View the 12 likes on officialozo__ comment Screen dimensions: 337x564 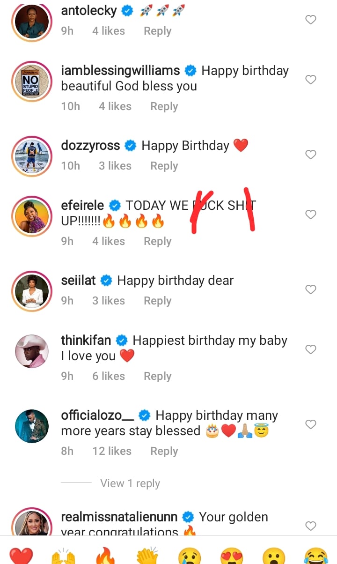pos(112,451)
